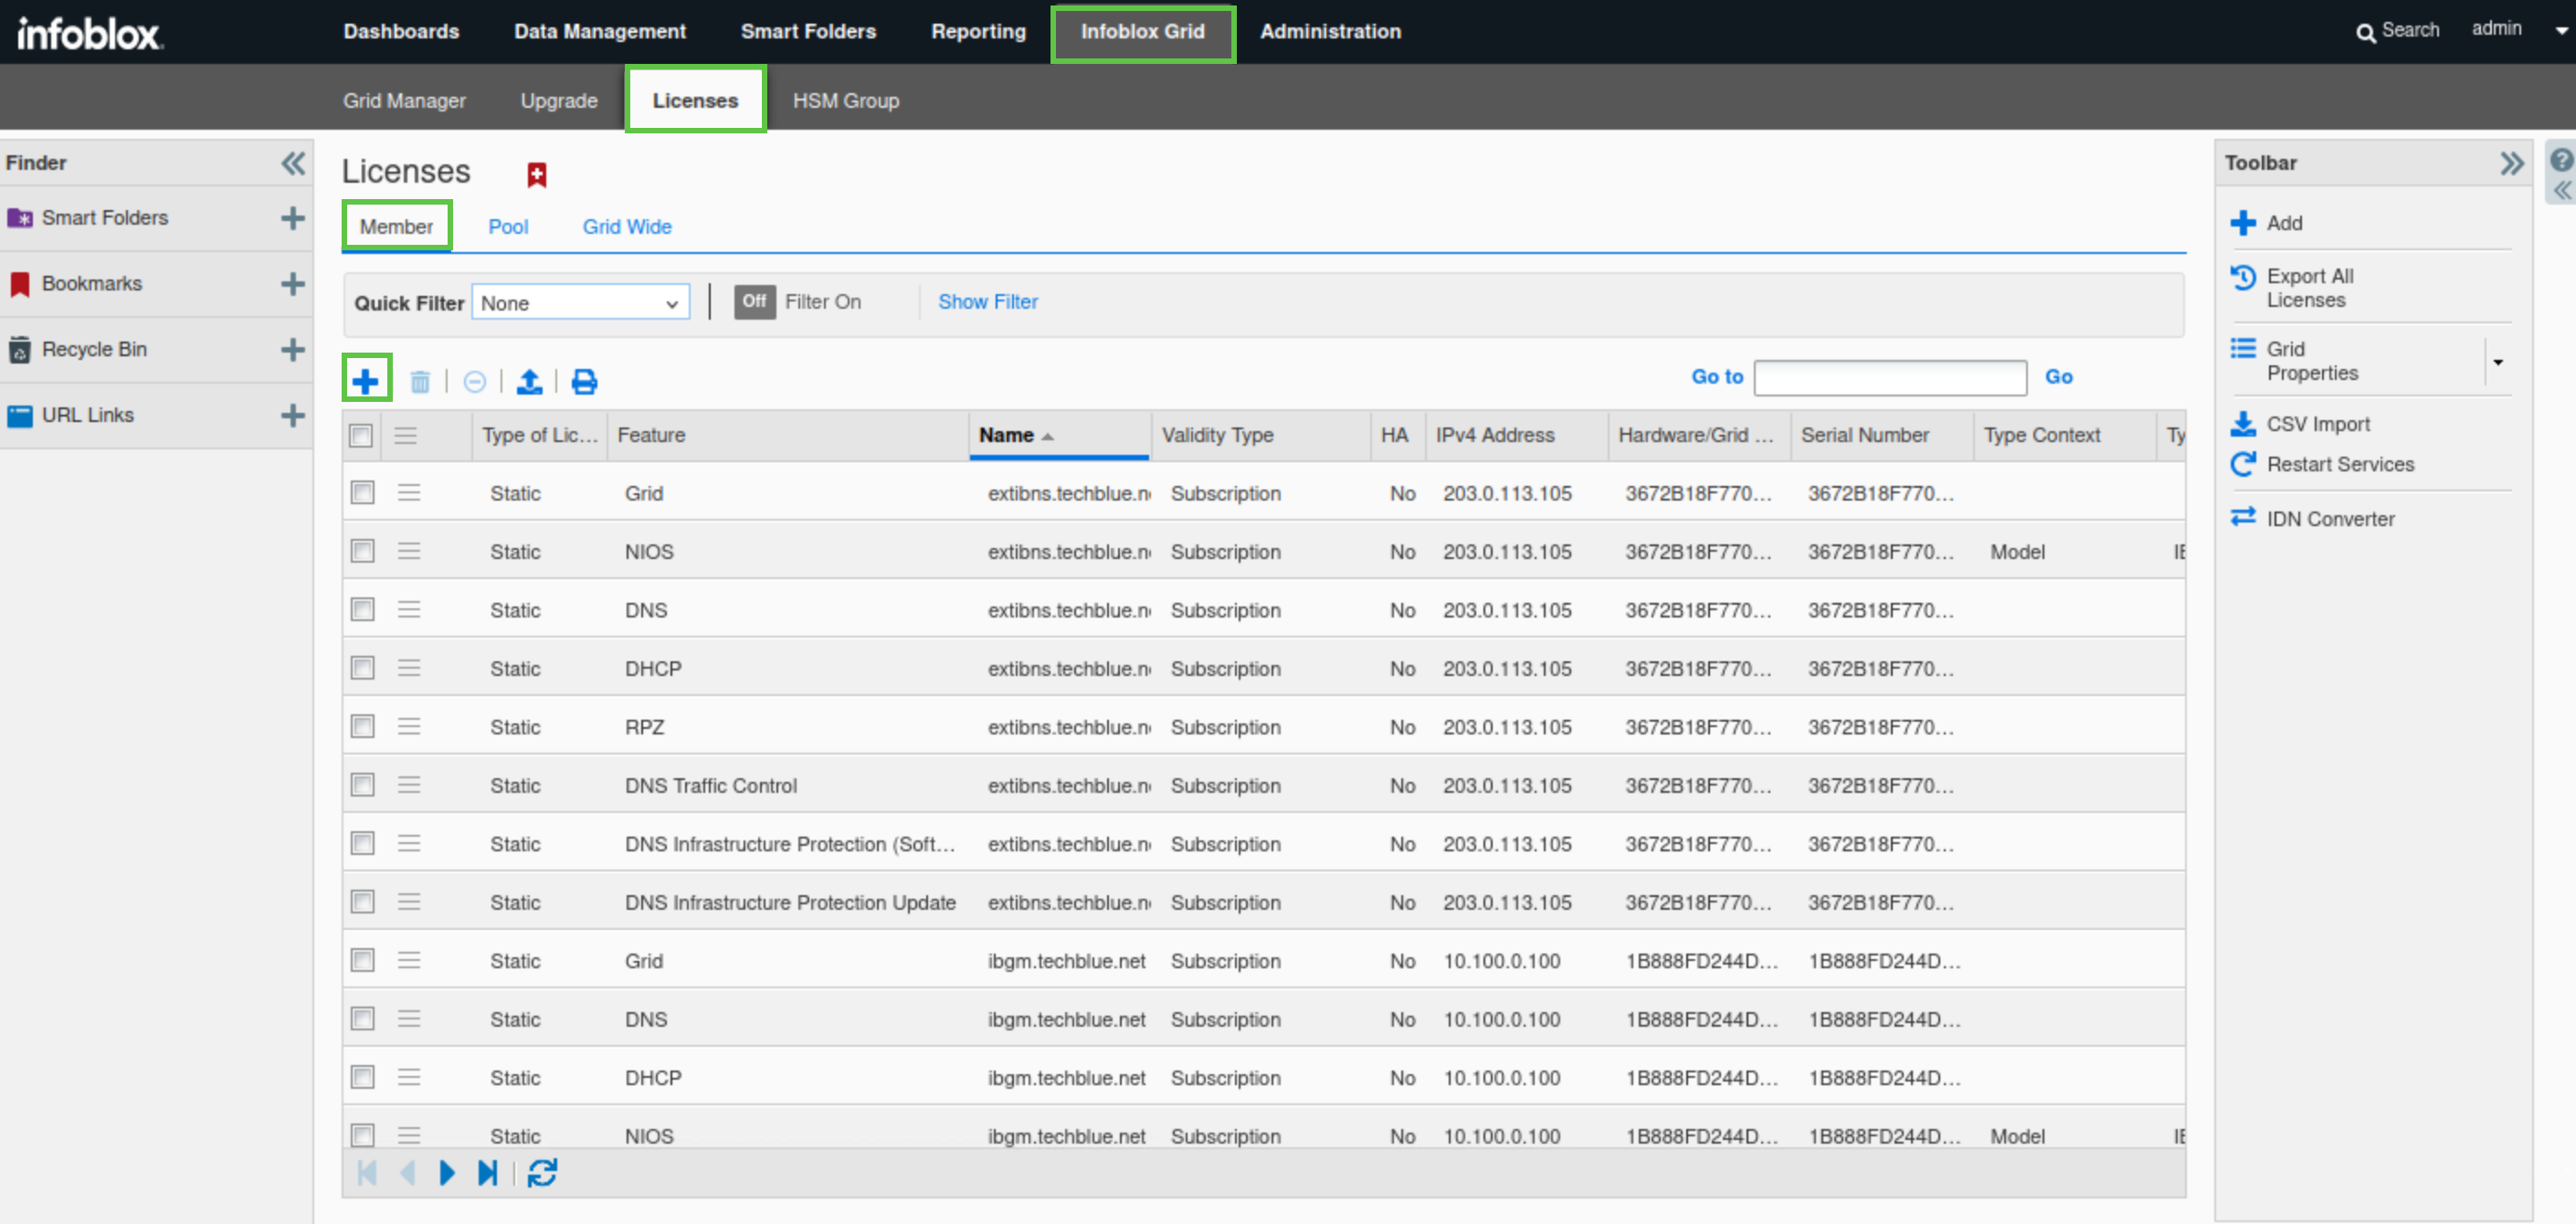Click the infoblox logo
The height and width of the screenshot is (1224, 2576).
[89, 33]
